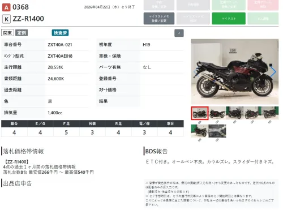This screenshot has width=283, height=219.
Task: Select the engine close-up thumbnail
Action: pyautogui.click(x=217, y=131)
